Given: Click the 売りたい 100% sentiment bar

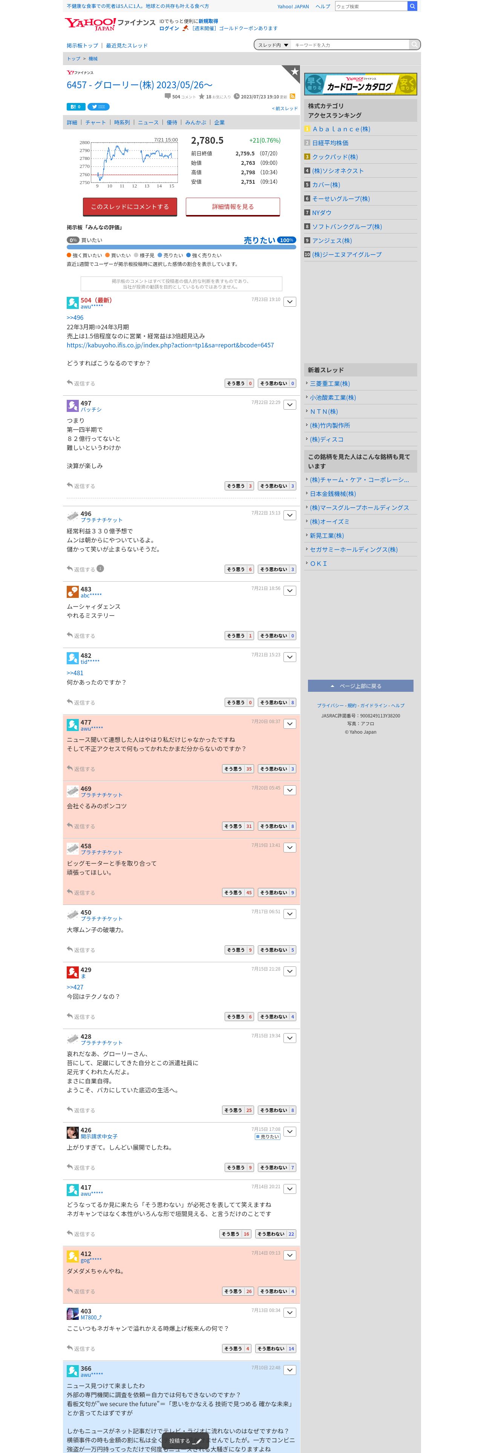Looking at the screenshot, I should 181,246.
